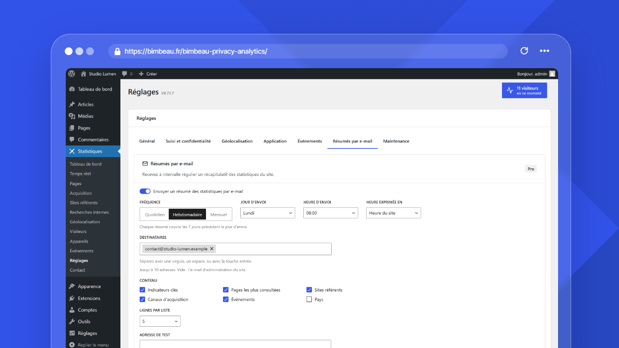Click the Médias sidebar icon
The height and width of the screenshot is (348, 619).
72,116
